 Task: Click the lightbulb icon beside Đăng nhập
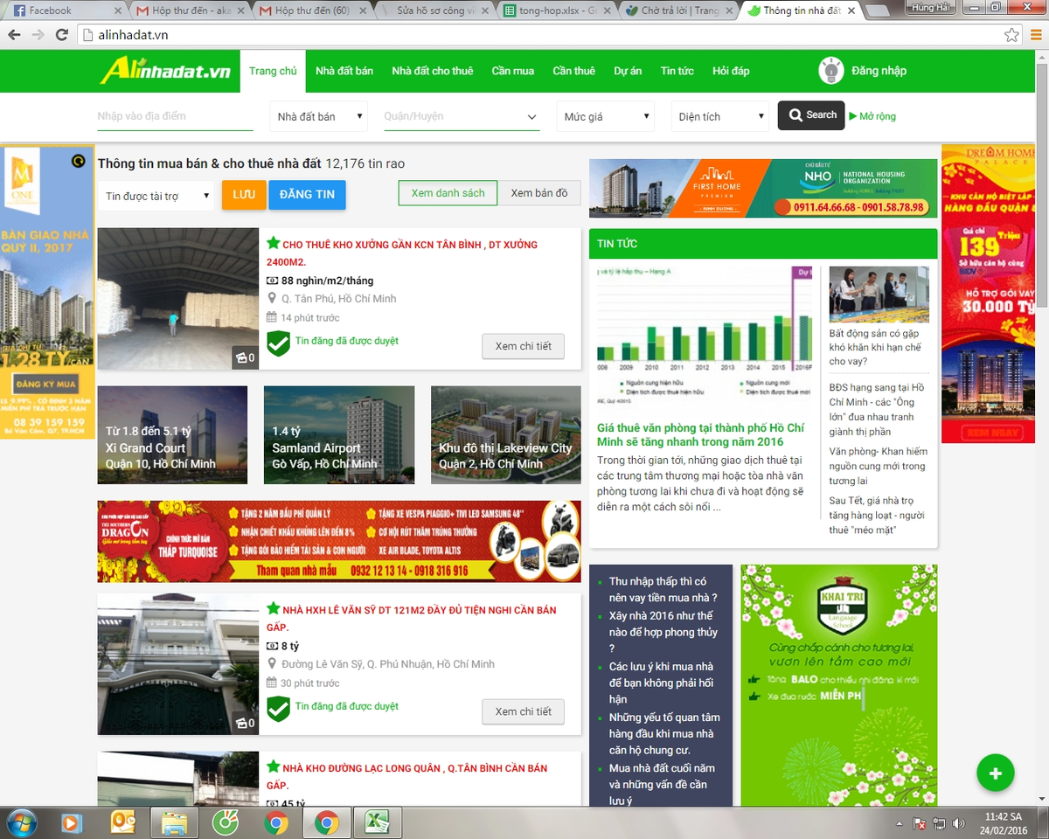tap(830, 71)
